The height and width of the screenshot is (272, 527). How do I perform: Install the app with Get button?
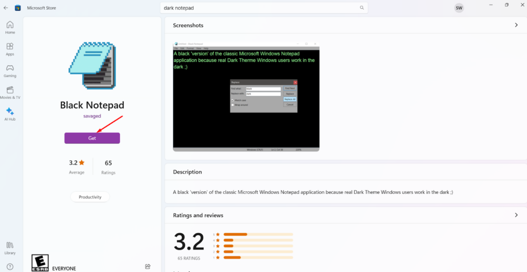(92, 138)
